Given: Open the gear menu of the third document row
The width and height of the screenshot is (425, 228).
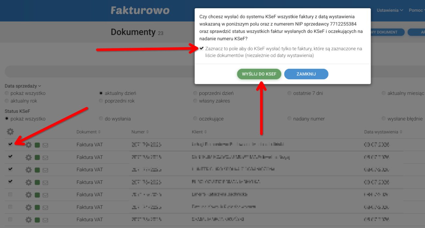Looking at the screenshot, I should coord(29,170).
